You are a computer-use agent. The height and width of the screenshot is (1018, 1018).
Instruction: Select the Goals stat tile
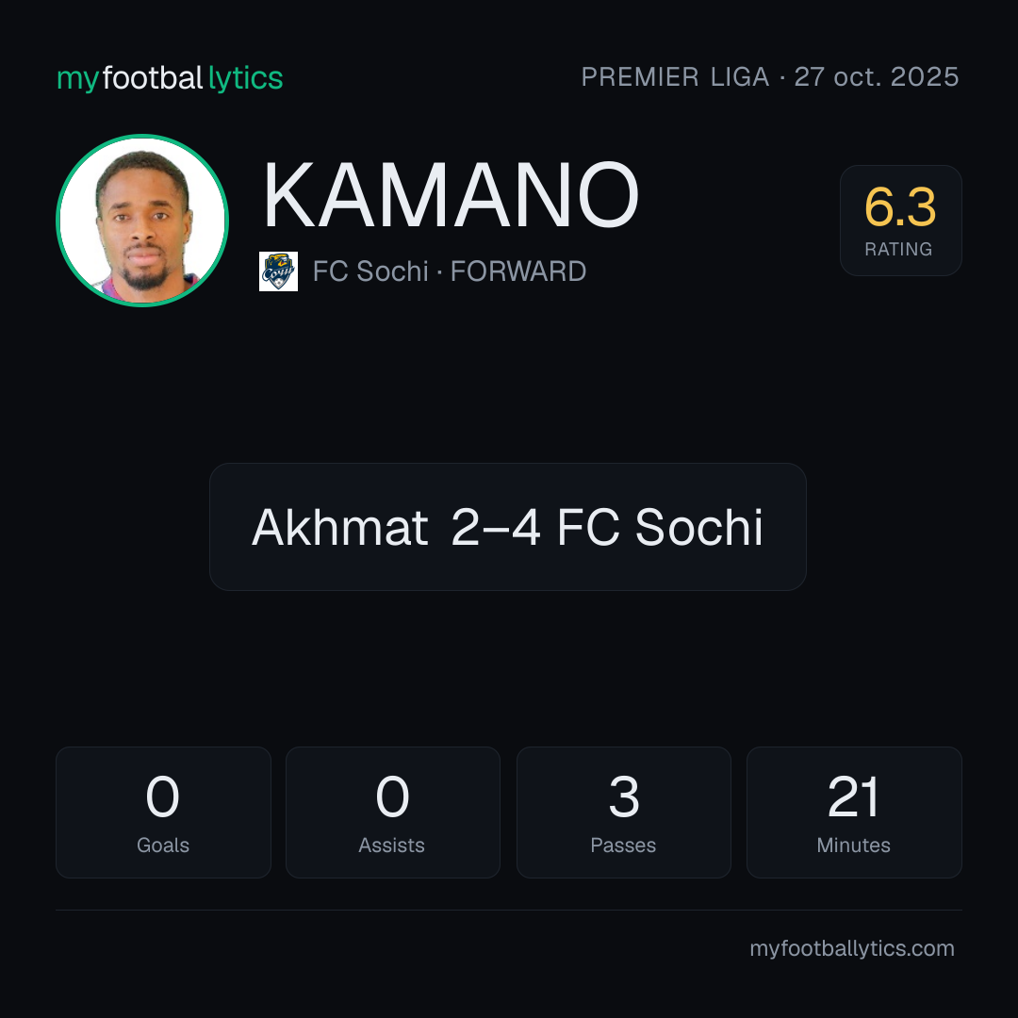click(163, 813)
